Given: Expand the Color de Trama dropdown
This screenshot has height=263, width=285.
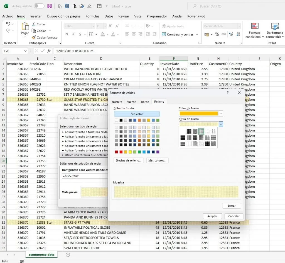Looking at the screenshot, I should point(221,114).
